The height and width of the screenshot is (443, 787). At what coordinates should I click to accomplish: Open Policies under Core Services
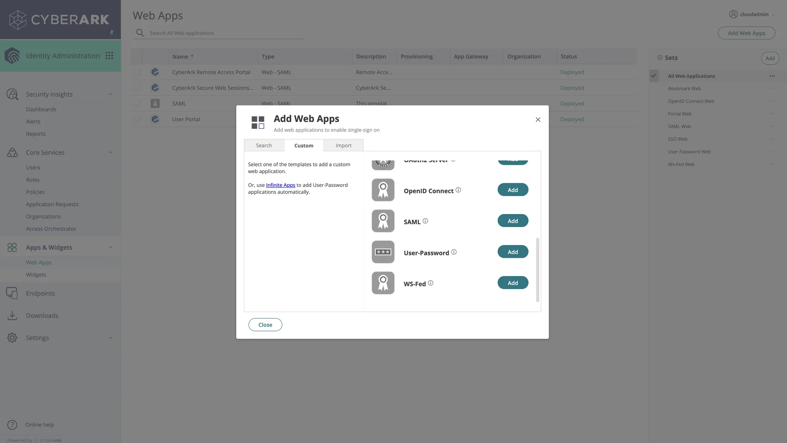coord(35,192)
